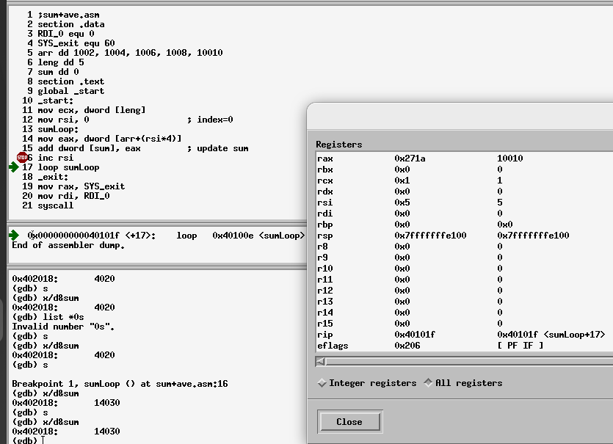
Task: Select the rbx register row
Action: (465, 170)
